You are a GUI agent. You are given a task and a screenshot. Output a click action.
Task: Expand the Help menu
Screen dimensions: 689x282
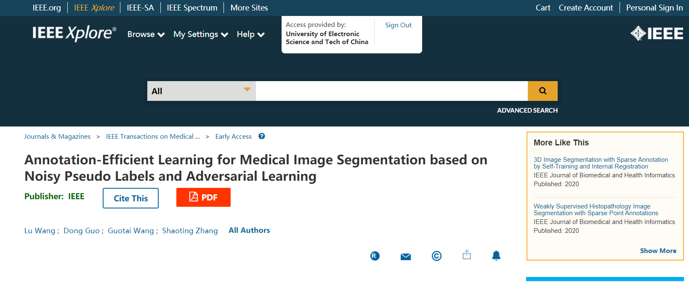[x=250, y=34]
